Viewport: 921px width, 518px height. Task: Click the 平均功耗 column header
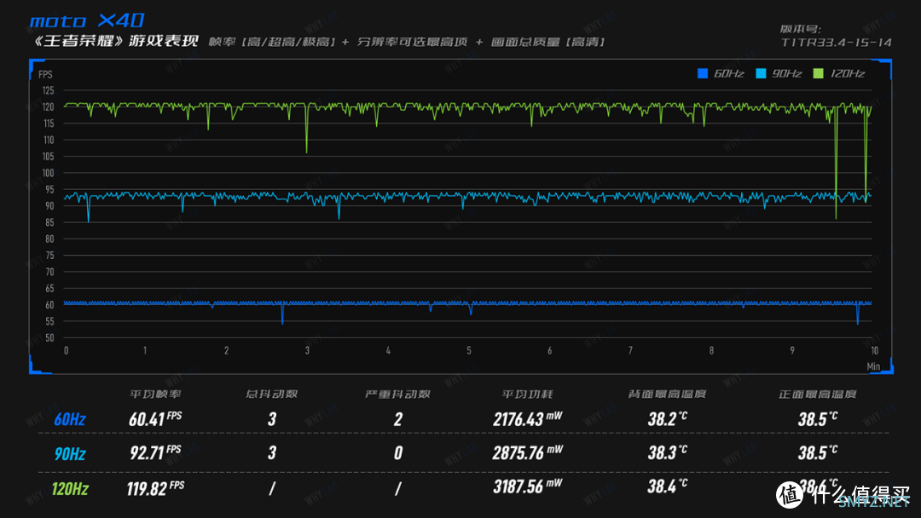coord(528,394)
